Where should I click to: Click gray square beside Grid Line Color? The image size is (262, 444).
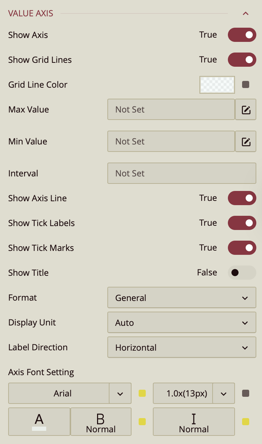[246, 84]
